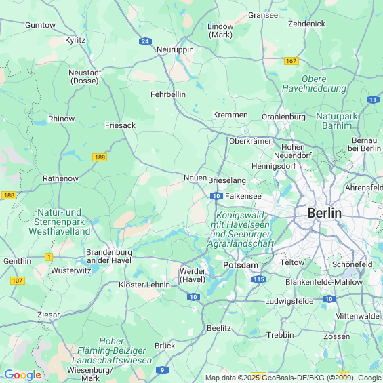The width and height of the screenshot is (383, 383).
Task: Click the A24 highway shield near Neuruppin
Action: [x=145, y=41]
